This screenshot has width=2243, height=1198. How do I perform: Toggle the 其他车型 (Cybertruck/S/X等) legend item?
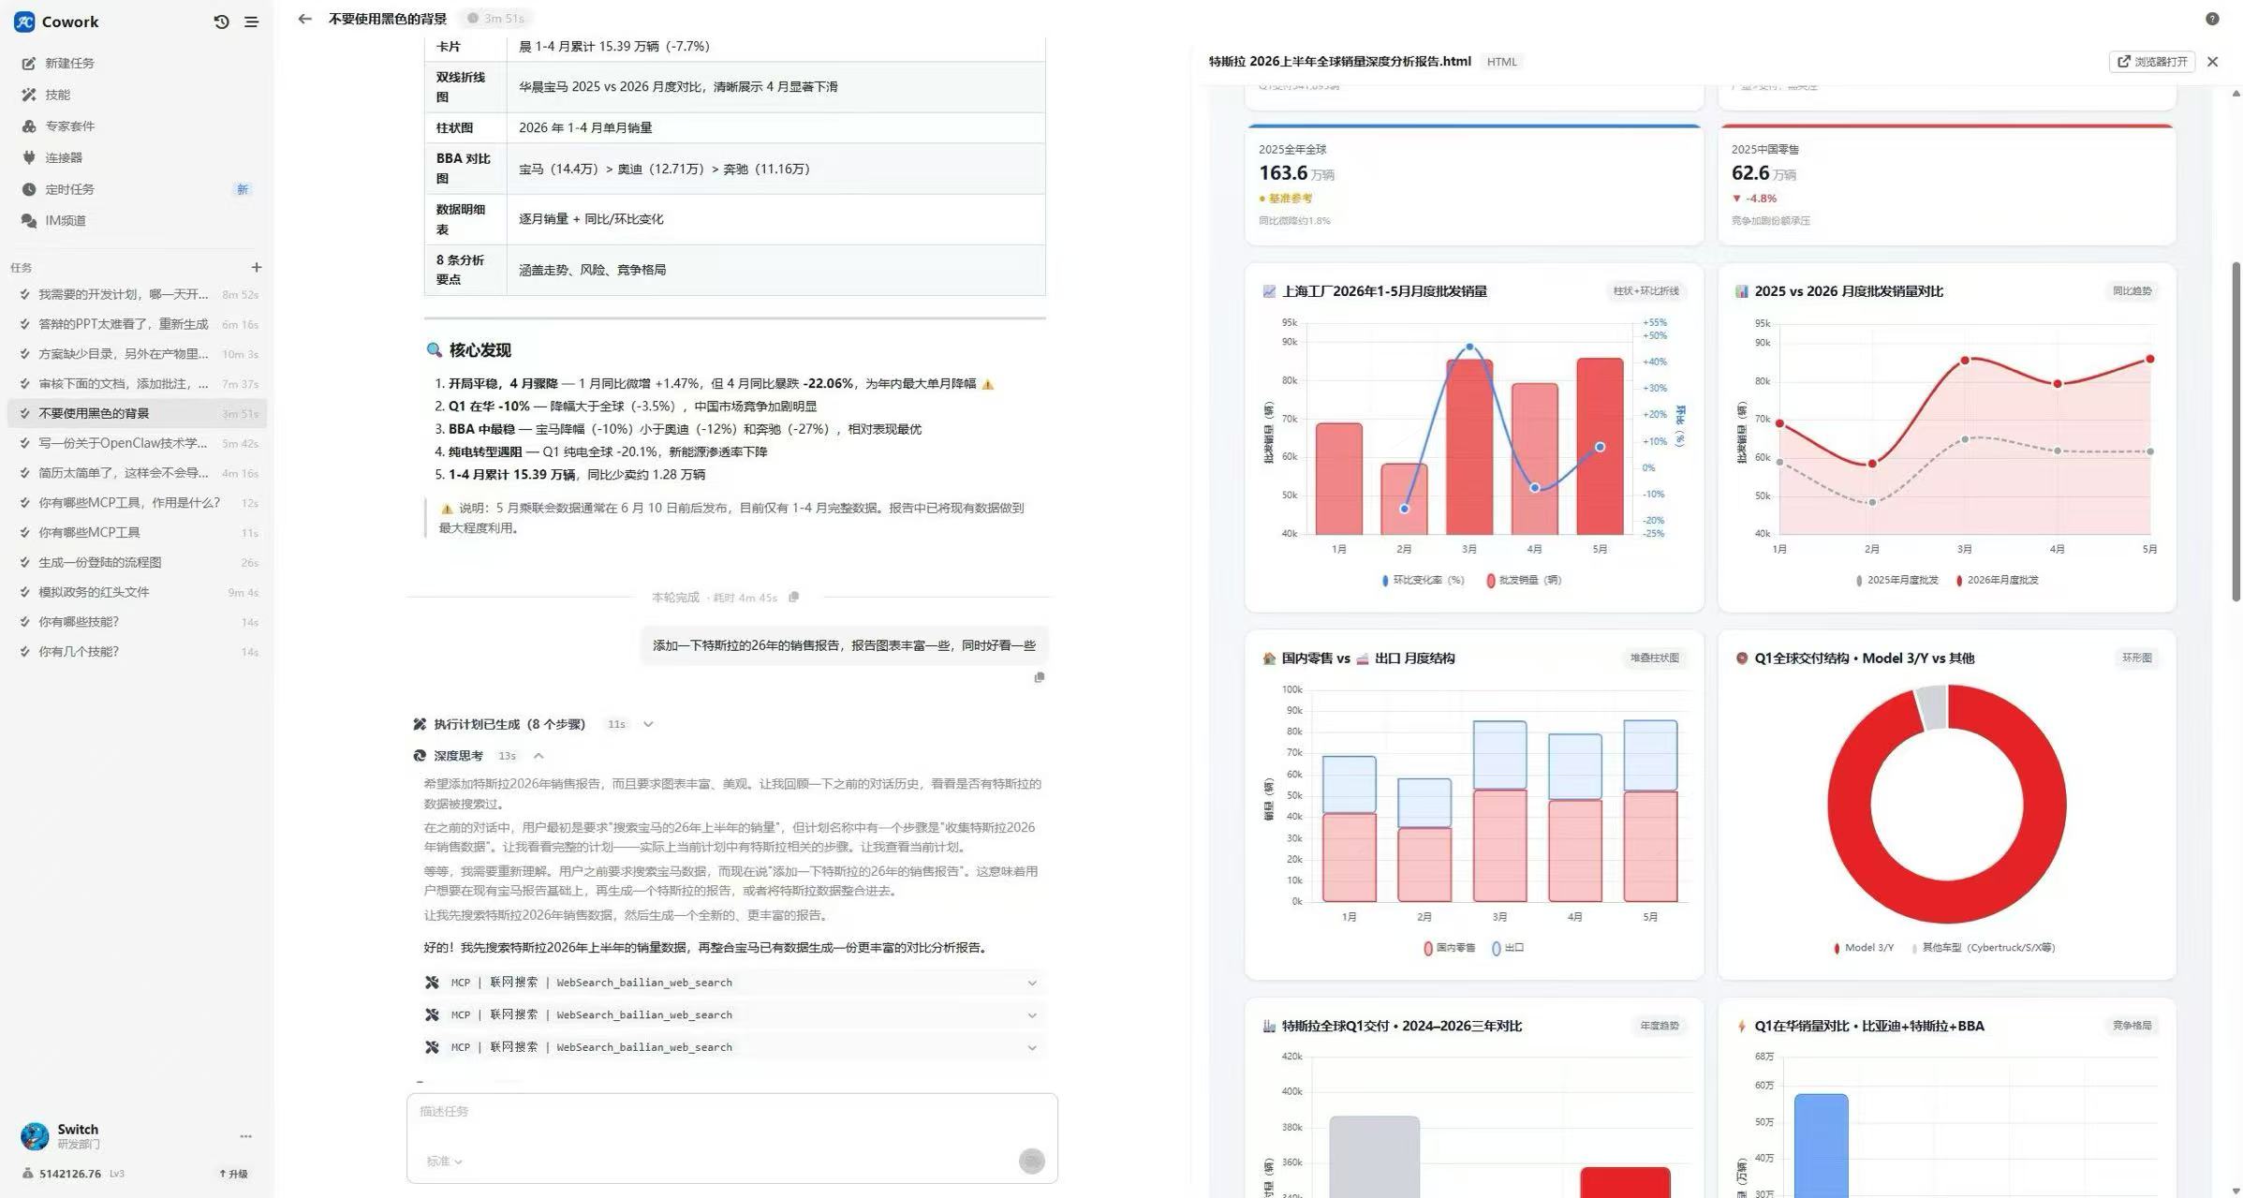1983,948
